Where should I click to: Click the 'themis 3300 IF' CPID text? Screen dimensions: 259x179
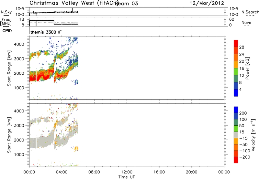pyautogui.click(x=46, y=32)
